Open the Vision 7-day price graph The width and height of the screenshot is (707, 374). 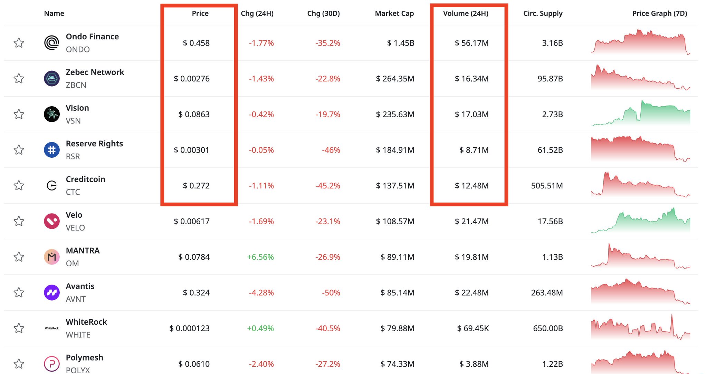pos(640,114)
